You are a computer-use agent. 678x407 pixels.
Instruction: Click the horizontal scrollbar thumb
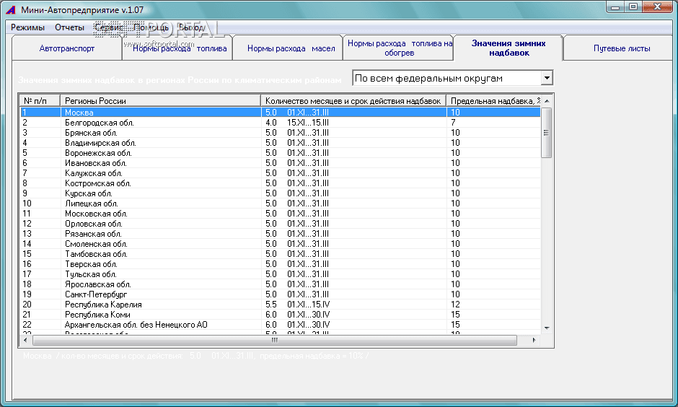275,341
